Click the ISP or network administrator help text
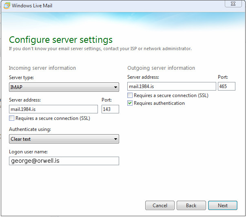 [x=100, y=49]
